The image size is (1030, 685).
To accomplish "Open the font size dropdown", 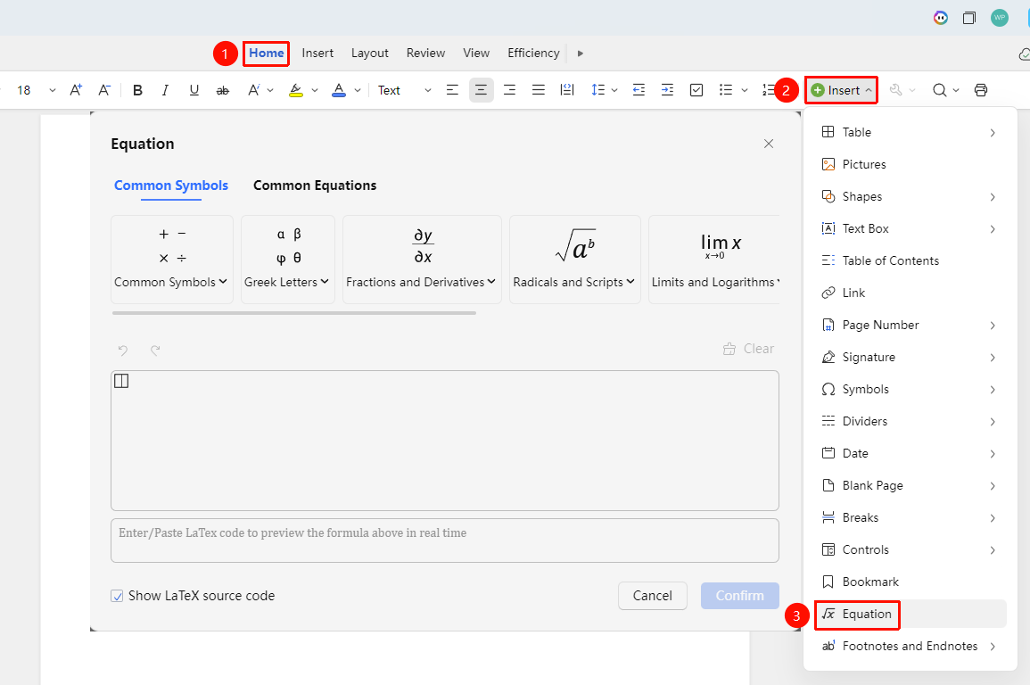I will 53,91.
